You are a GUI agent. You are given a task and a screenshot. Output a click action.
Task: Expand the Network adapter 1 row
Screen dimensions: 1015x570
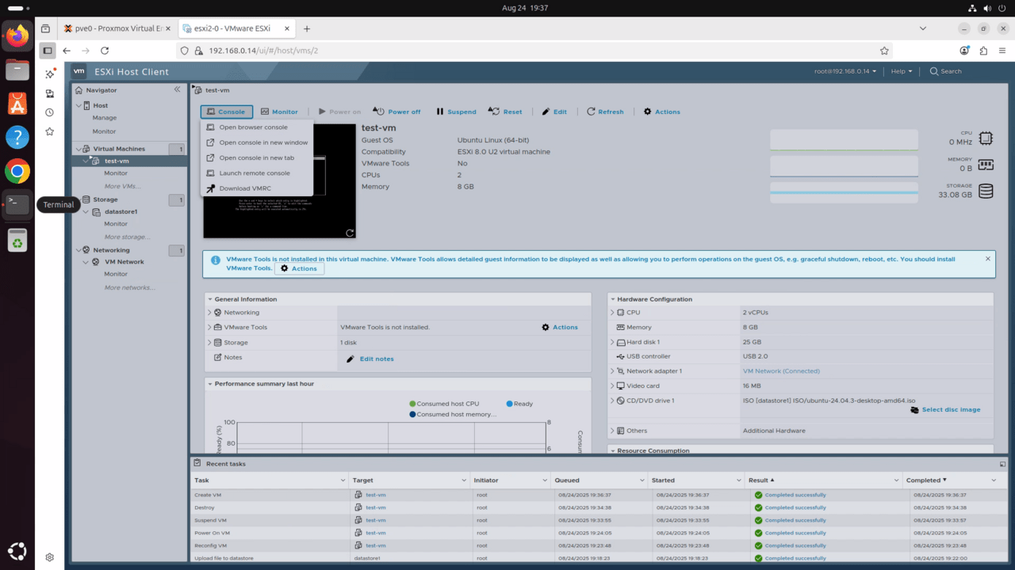(612, 371)
